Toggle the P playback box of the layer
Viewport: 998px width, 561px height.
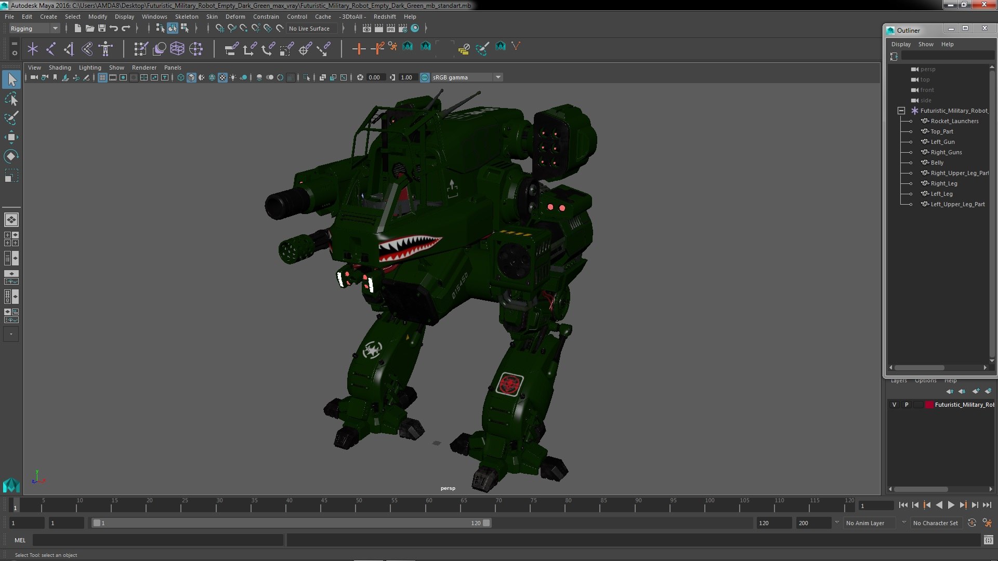coord(907,405)
